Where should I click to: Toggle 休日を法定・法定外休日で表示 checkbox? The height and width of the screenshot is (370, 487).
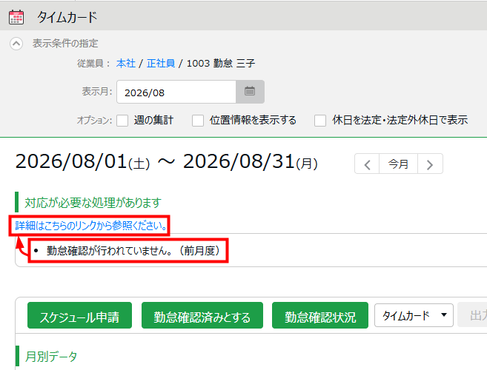(x=320, y=121)
